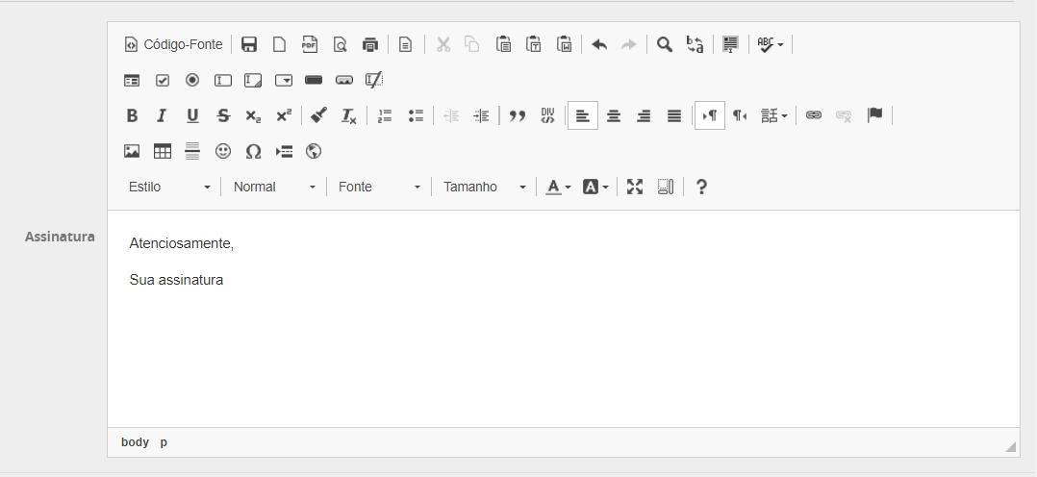This screenshot has width=1037, height=477.
Task: Select body in element path bar
Action: [x=135, y=442]
